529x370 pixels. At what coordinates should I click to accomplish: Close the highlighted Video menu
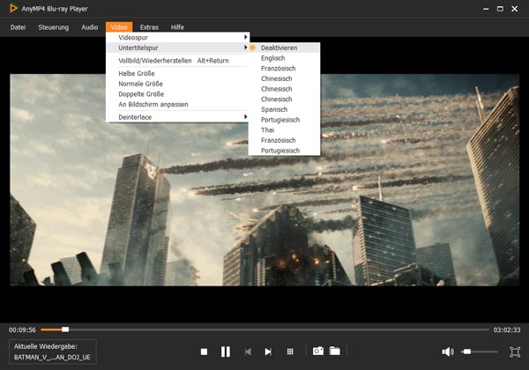(119, 27)
